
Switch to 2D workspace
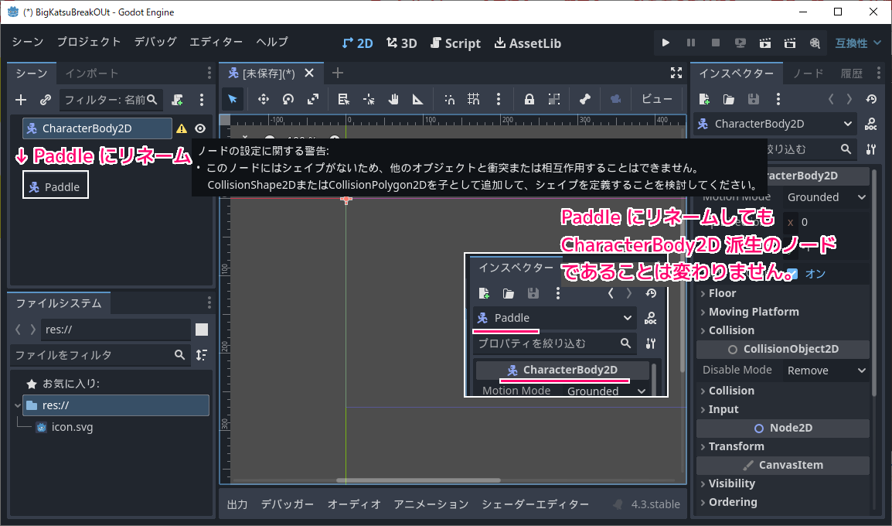pos(357,43)
